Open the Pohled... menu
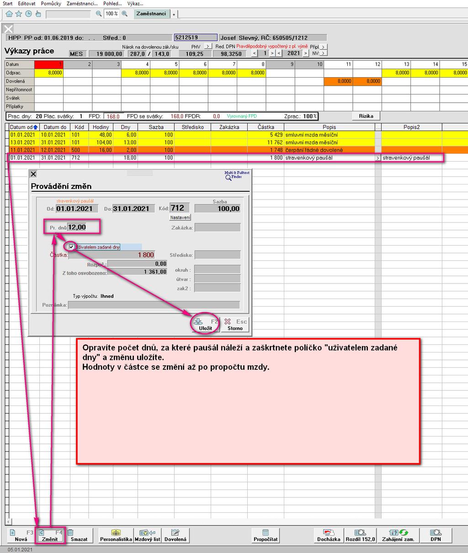Image resolution: width=468 pixels, height=553 pixels. coord(112,3)
